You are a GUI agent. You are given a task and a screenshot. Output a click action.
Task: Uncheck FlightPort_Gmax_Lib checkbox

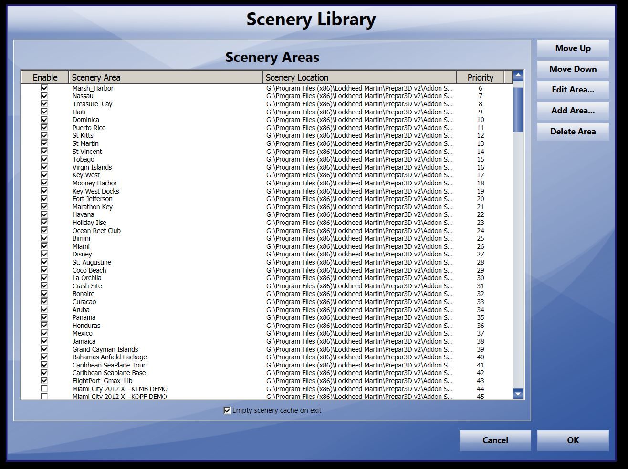pyautogui.click(x=44, y=380)
